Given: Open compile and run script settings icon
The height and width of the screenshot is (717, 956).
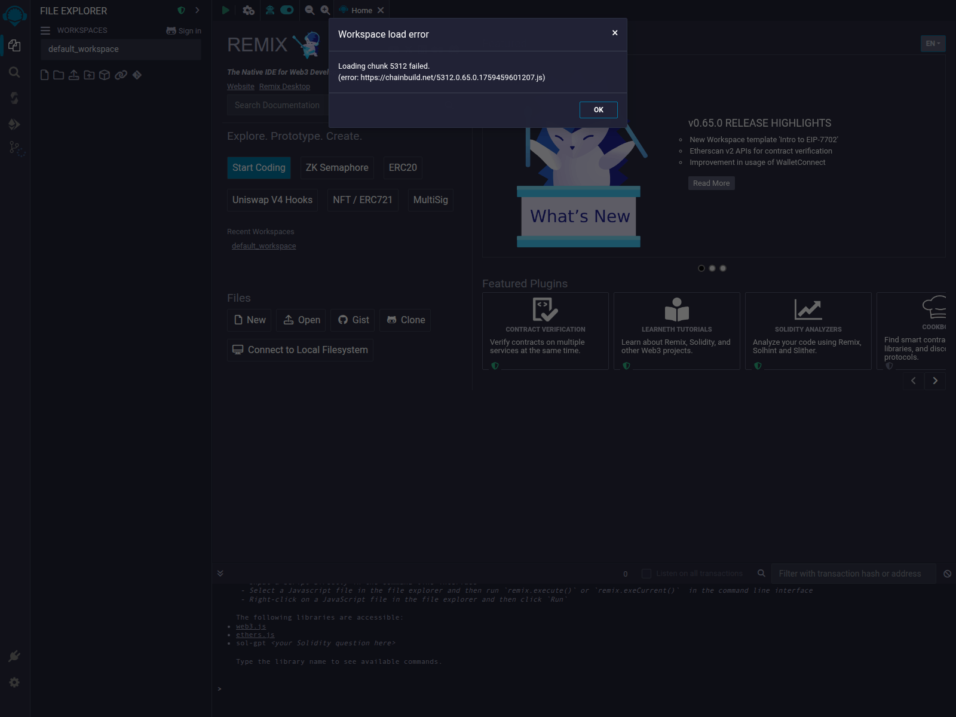Looking at the screenshot, I should (x=249, y=10).
